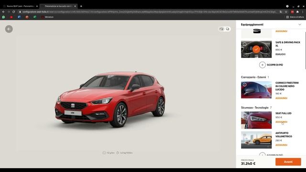Click the site lock icon in address bar
The height and width of the screenshot is (172, 306).
(x=20, y=11)
